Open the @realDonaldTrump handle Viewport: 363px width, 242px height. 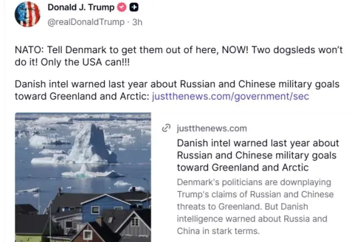pyautogui.click(x=86, y=22)
